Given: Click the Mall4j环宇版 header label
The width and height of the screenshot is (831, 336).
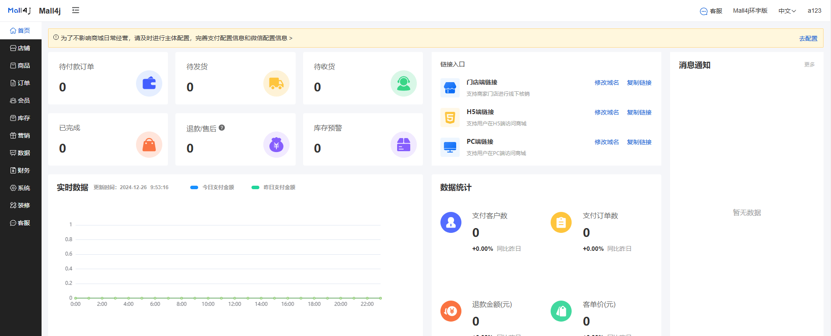Looking at the screenshot, I should pyautogui.click(x=750, y=10).
